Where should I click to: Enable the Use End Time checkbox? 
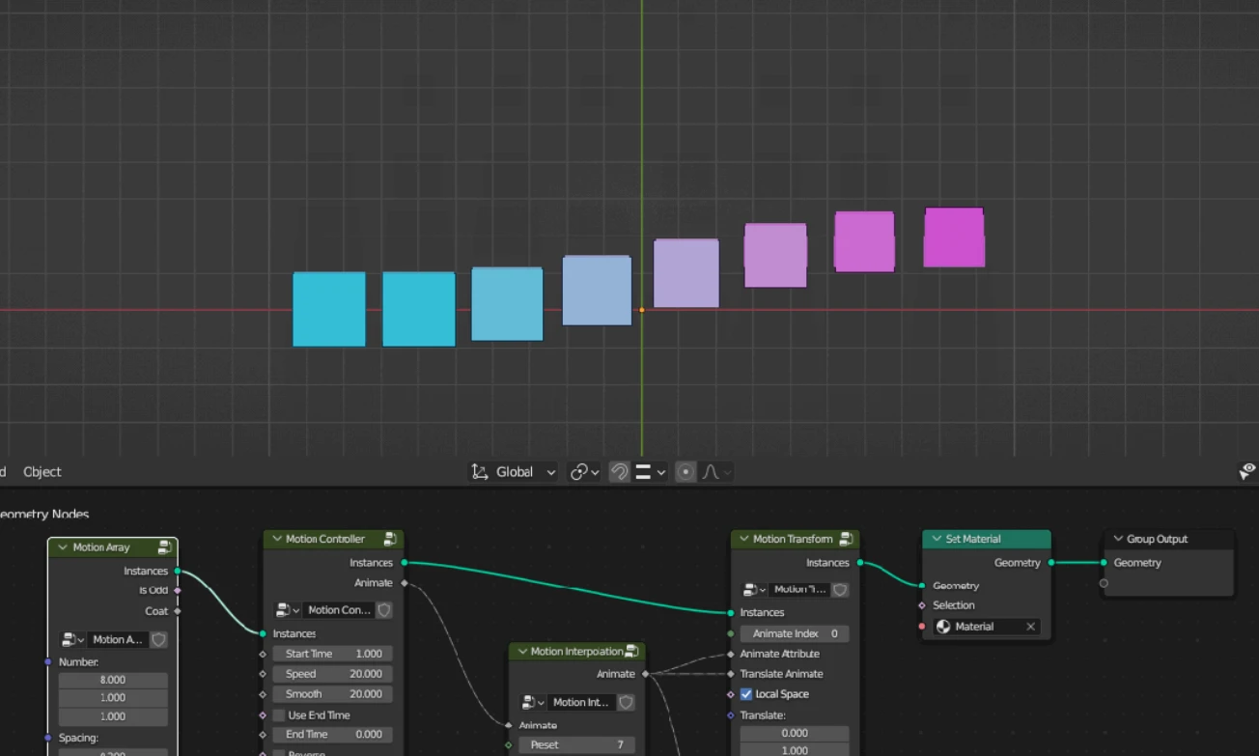pyautogui.click(x=278, y=715)
